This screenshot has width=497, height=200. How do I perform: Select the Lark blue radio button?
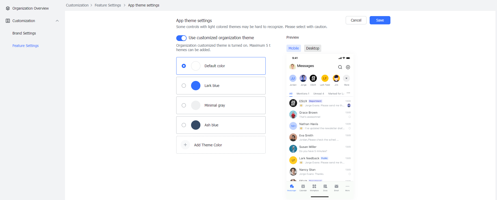pos(184,86)
